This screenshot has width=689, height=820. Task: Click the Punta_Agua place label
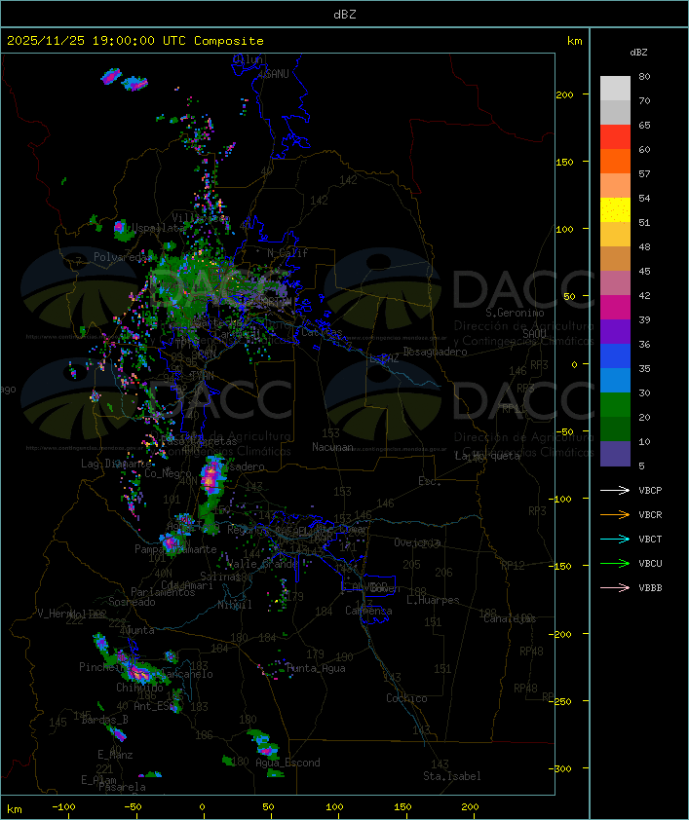point(316,668)
